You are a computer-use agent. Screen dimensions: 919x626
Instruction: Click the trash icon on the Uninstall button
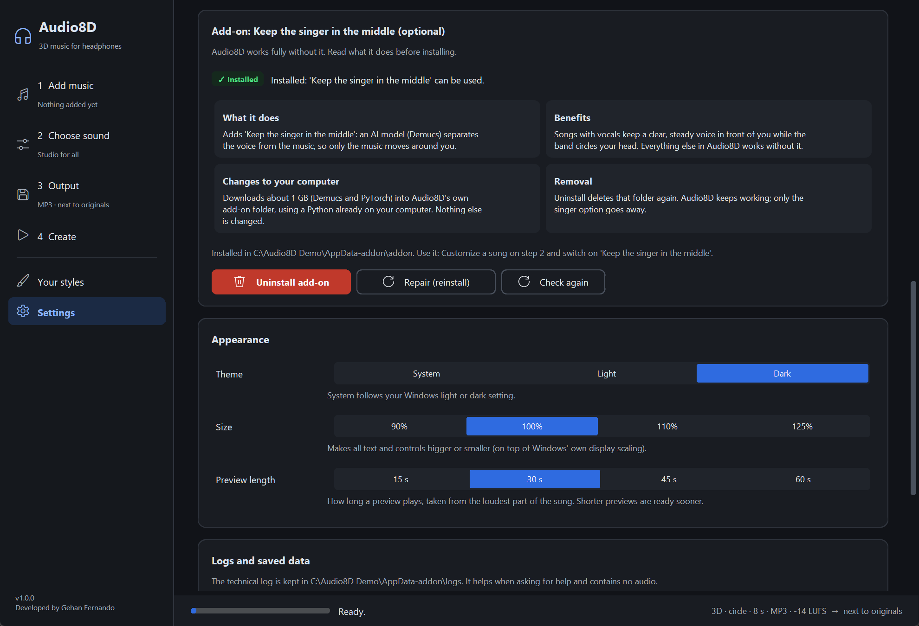pos(239,281)
